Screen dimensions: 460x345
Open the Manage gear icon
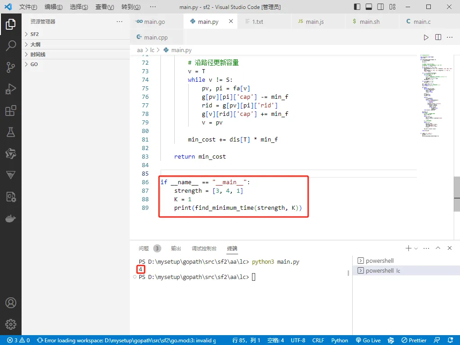11,324
